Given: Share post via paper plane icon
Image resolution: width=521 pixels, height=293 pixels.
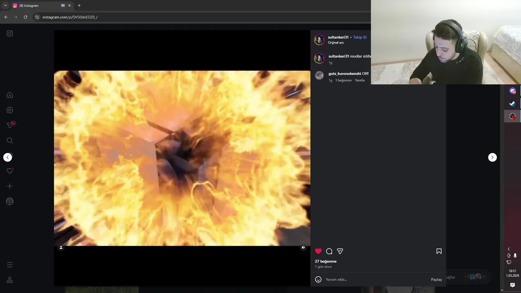Looking at the screenshot, I should pos(340,251).
